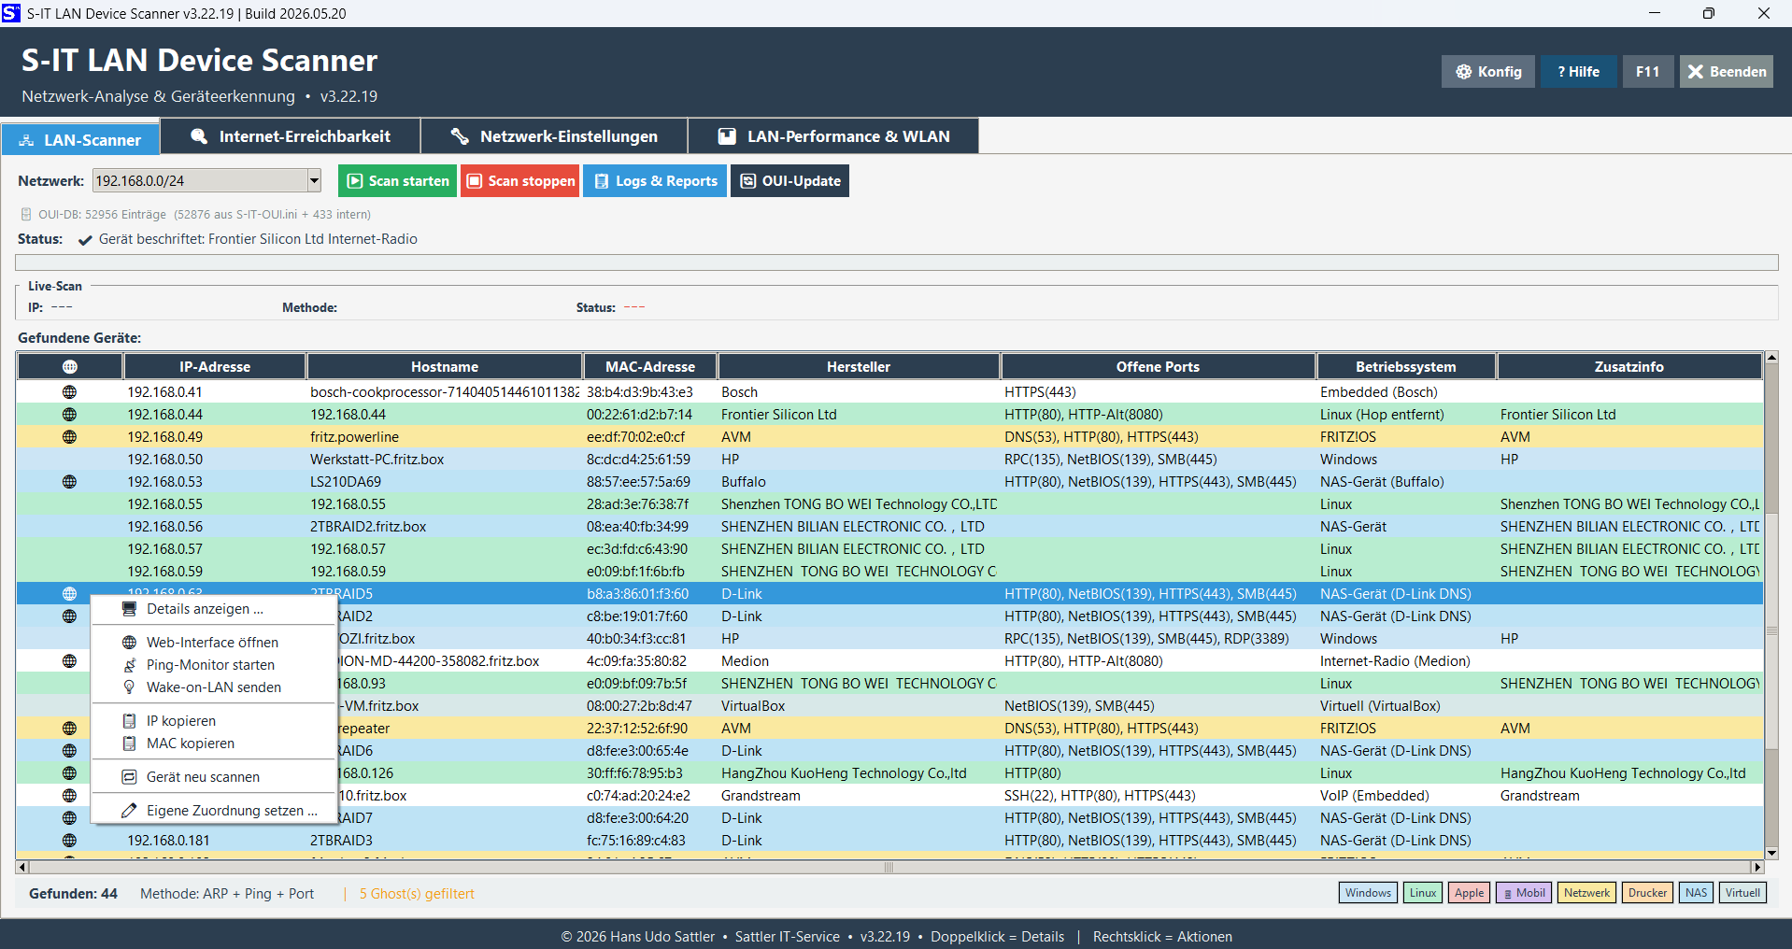This screenshot has height=949, width=1792.
Task: Click the OUI-Update button
Action: click(789, 181)
